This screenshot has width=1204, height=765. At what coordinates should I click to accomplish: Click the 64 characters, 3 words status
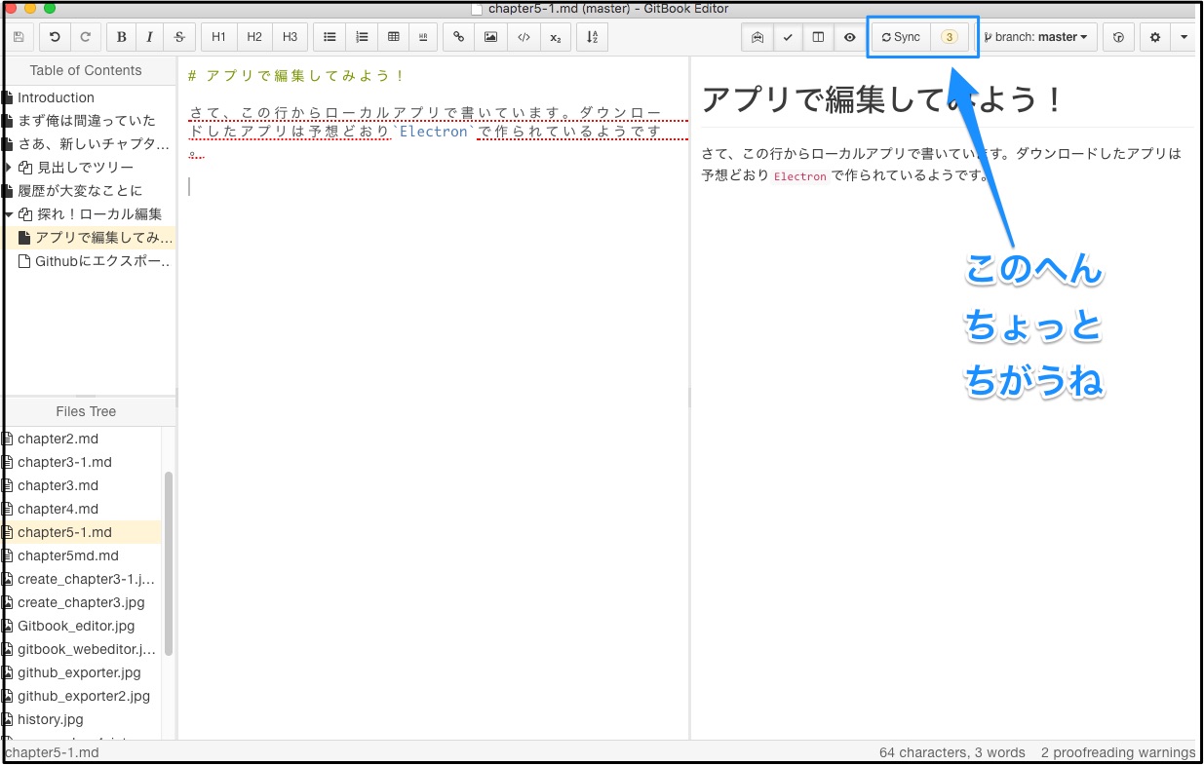click(954, 752)
